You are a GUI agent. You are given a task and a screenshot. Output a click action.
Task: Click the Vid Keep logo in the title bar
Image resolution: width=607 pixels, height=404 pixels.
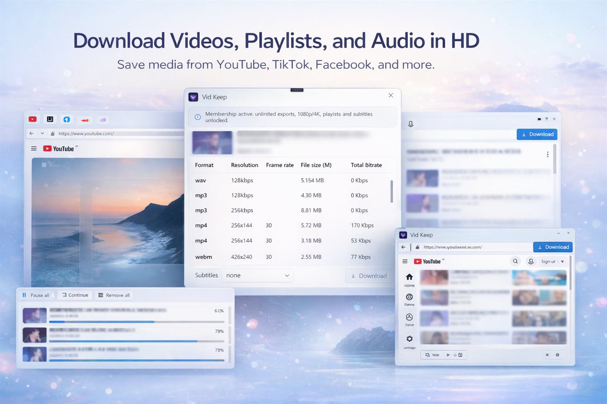[x=193, y=97]
